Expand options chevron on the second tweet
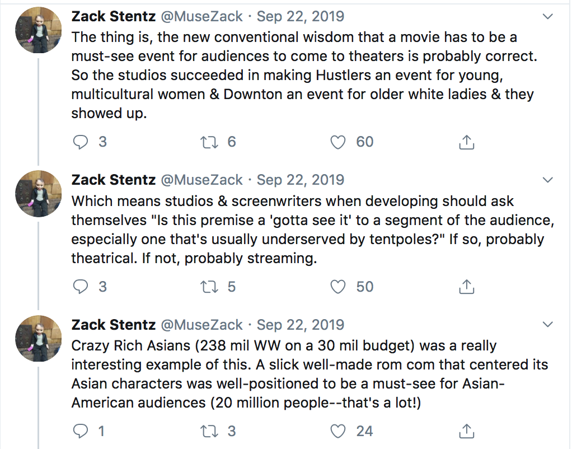This screenshot has height=449, width=572. pos(548,180)
